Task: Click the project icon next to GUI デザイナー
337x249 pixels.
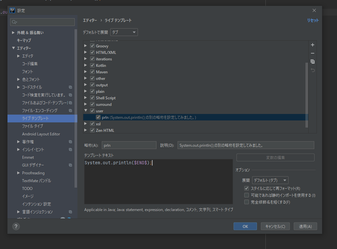Action: 70,165
